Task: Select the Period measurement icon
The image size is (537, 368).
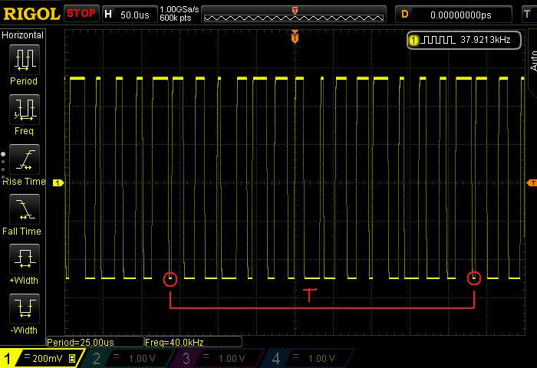Action: coord(23,60)
